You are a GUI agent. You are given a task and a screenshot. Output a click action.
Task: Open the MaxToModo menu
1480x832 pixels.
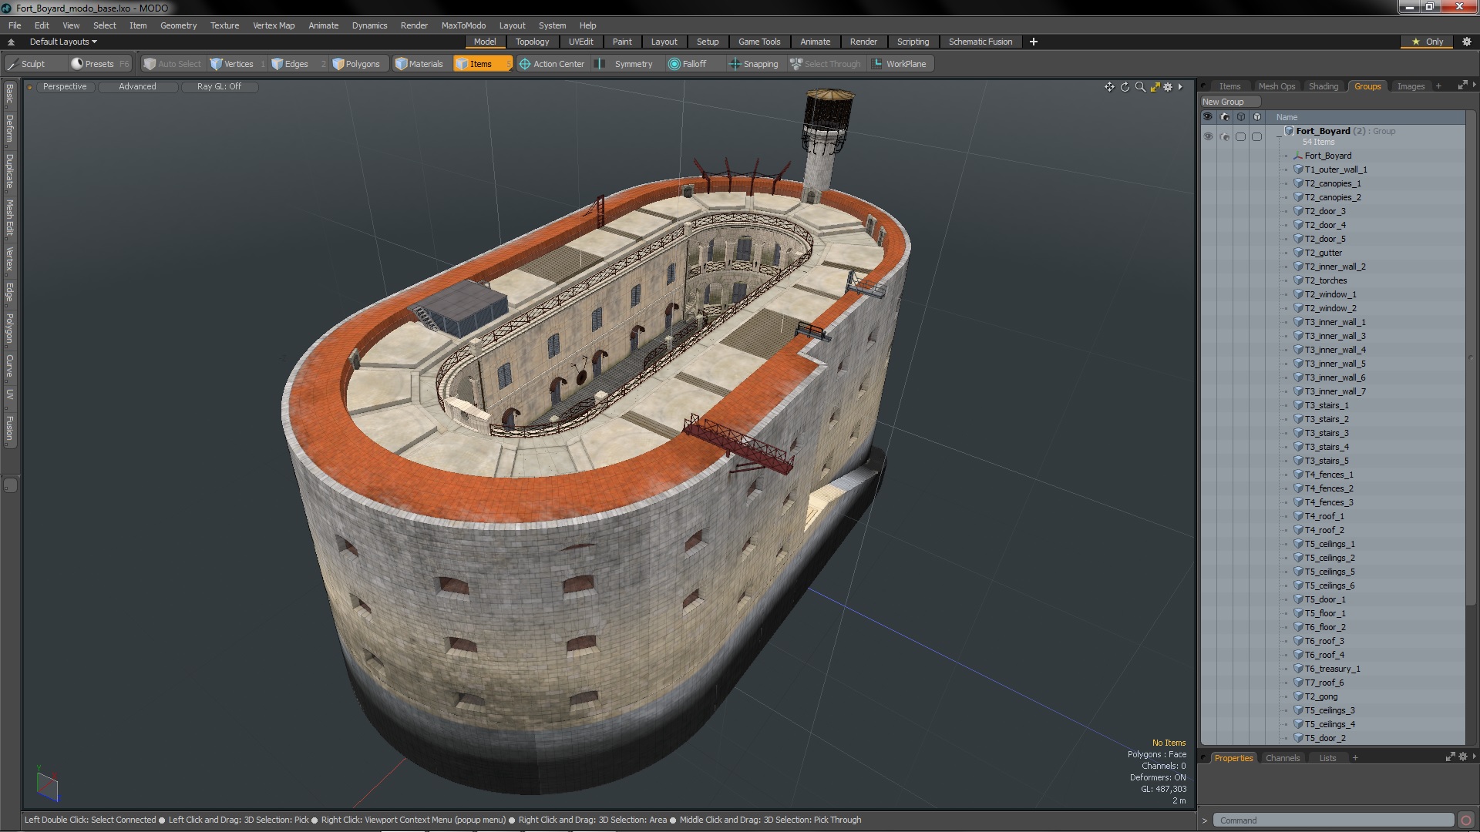(463, 25)
